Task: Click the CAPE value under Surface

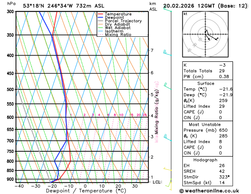Action: click(x=220, y=112)
